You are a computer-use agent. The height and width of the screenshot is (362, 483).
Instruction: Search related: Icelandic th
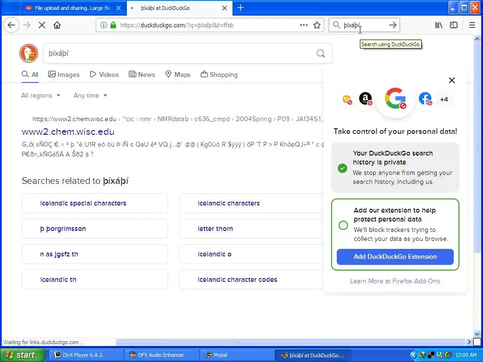point(95,280)
